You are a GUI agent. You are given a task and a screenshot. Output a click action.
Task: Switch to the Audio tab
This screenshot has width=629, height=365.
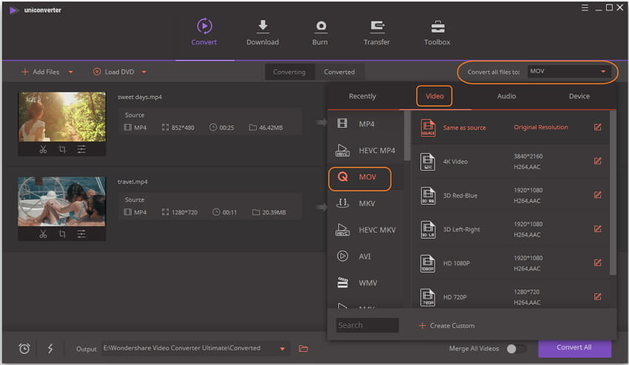(x=507, y=96)
